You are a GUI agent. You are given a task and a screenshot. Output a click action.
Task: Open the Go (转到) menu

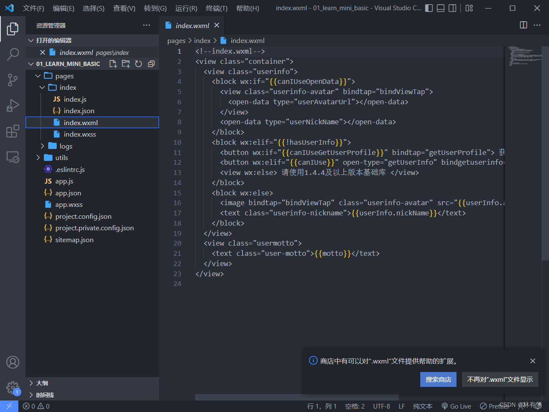[155, 8]
